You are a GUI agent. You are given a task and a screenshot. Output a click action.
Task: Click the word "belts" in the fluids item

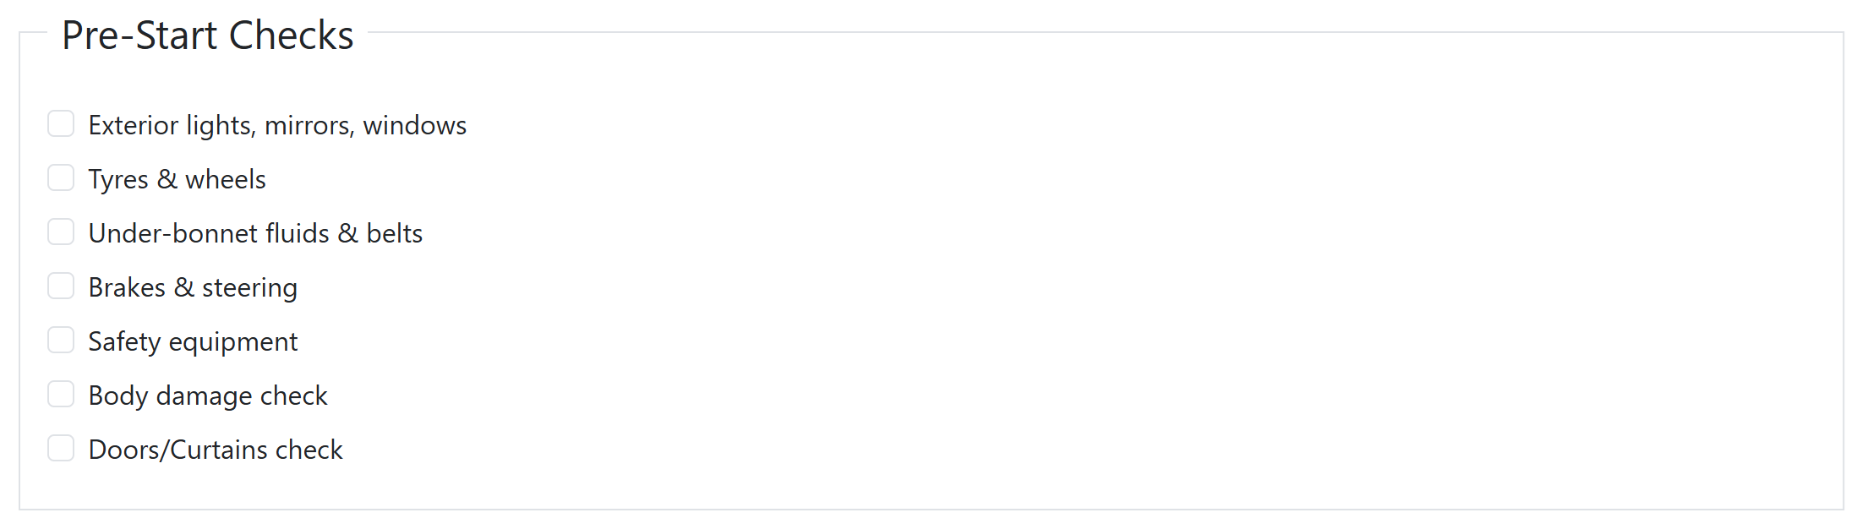(x=394, y=233)
